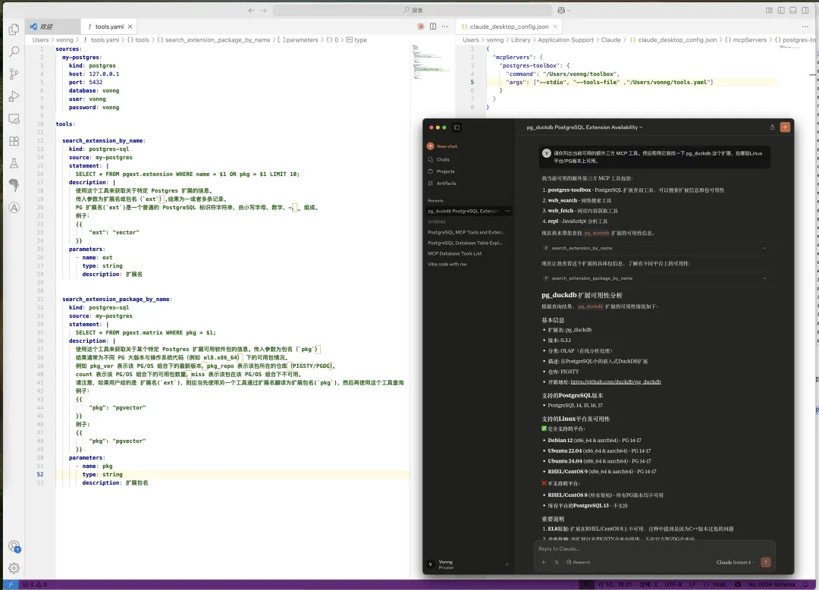Open the Source Control view in VS Code
This screenshot has width=819, height=590.
14,74
